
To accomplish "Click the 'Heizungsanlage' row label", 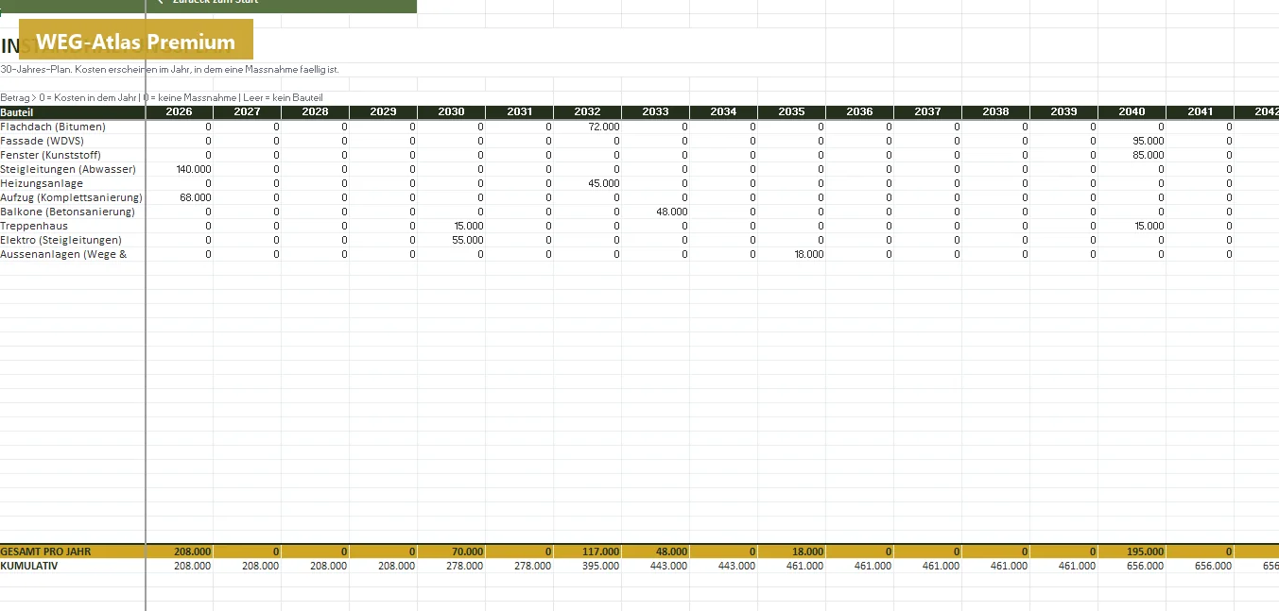I will [42, 183].
